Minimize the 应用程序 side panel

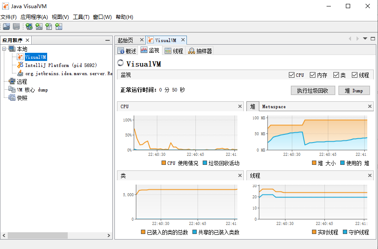[108, 40]
